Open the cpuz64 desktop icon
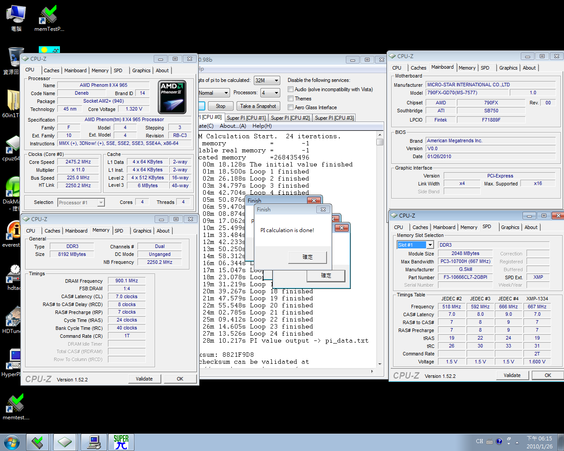 [11, 148]
